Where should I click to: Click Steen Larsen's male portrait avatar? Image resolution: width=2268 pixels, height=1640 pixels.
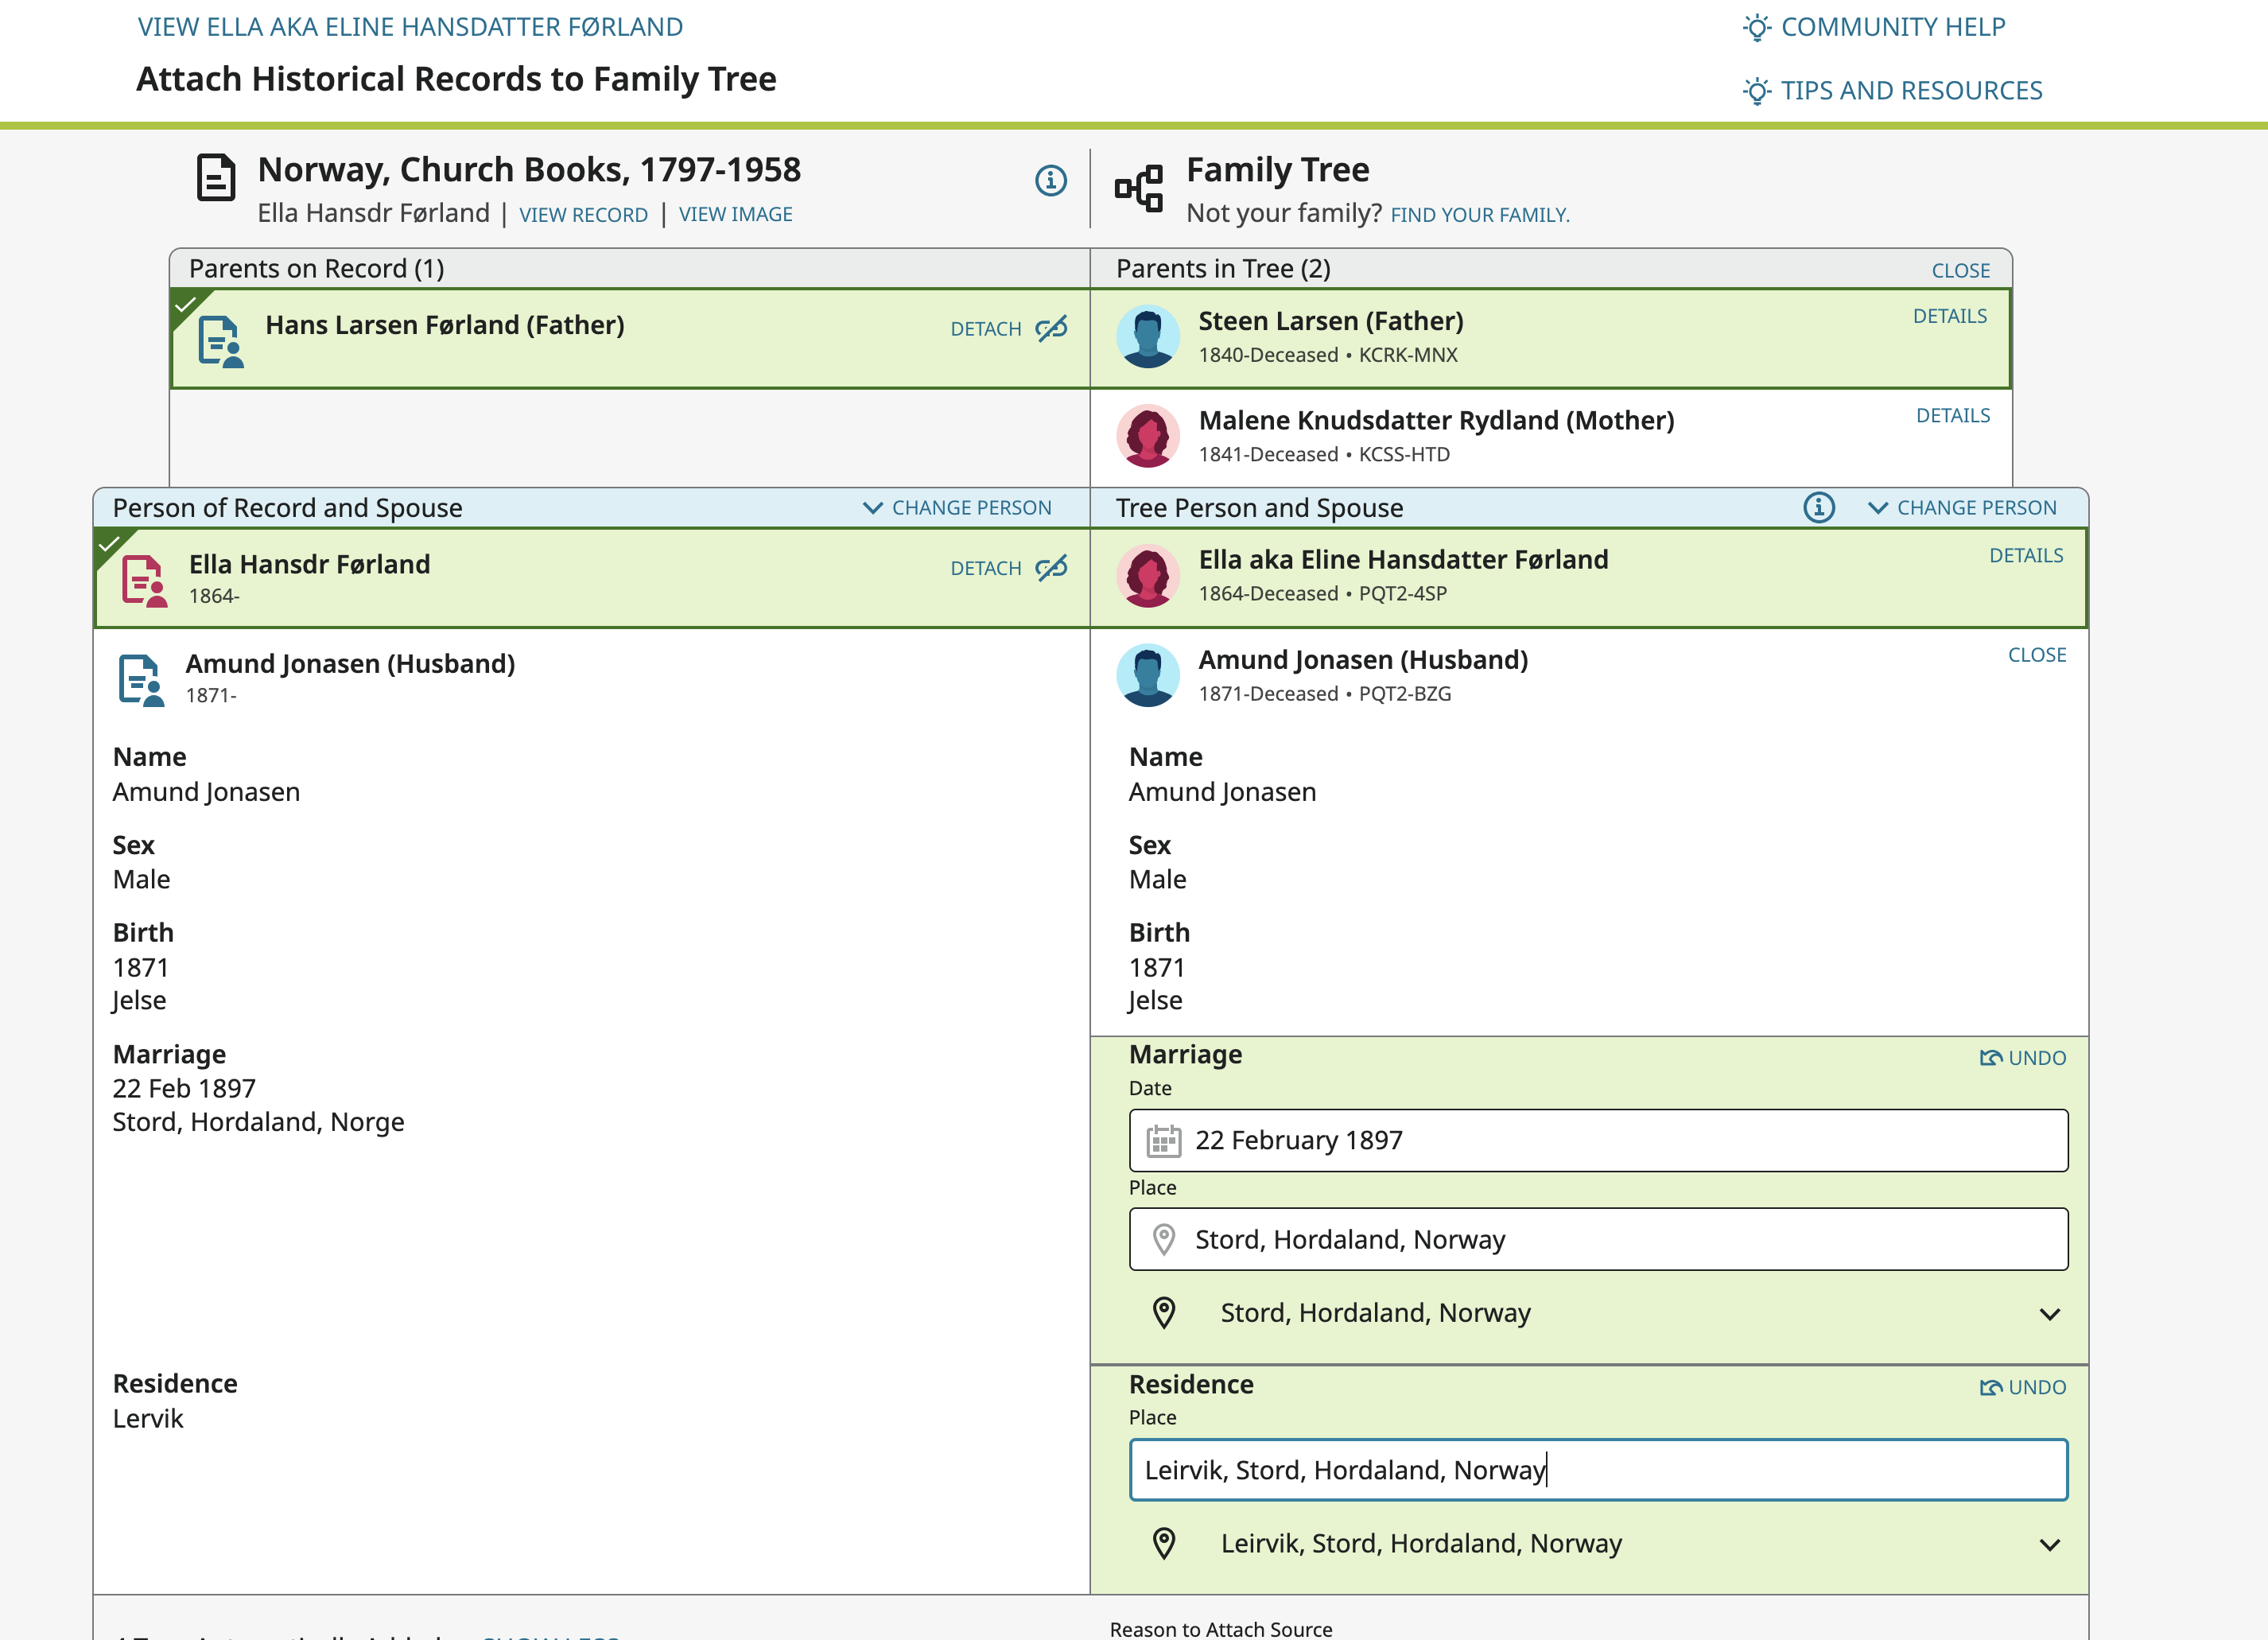click(1148, 337)
